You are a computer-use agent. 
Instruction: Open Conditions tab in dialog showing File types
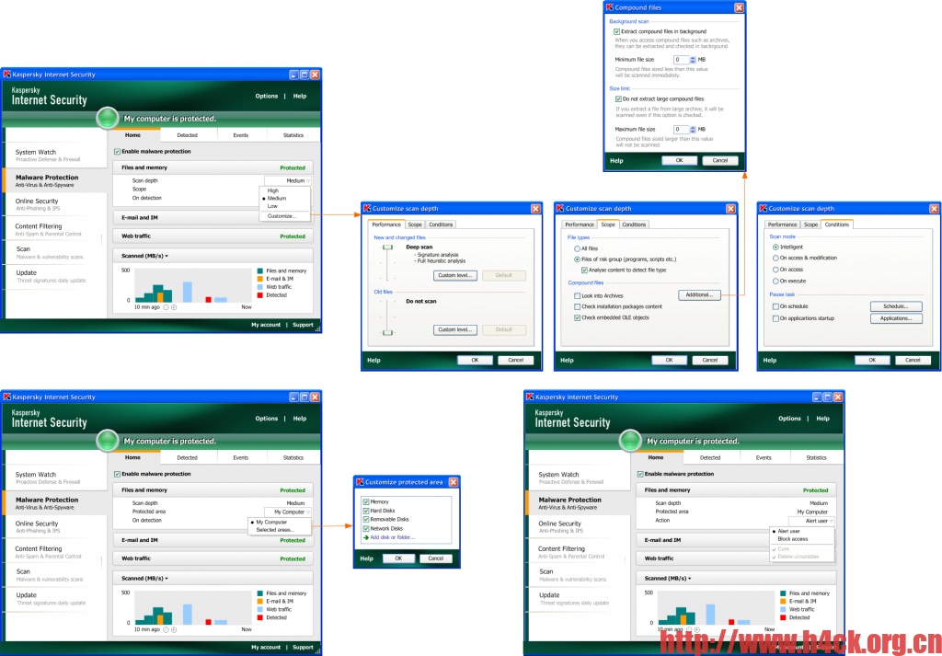[634, 224]
